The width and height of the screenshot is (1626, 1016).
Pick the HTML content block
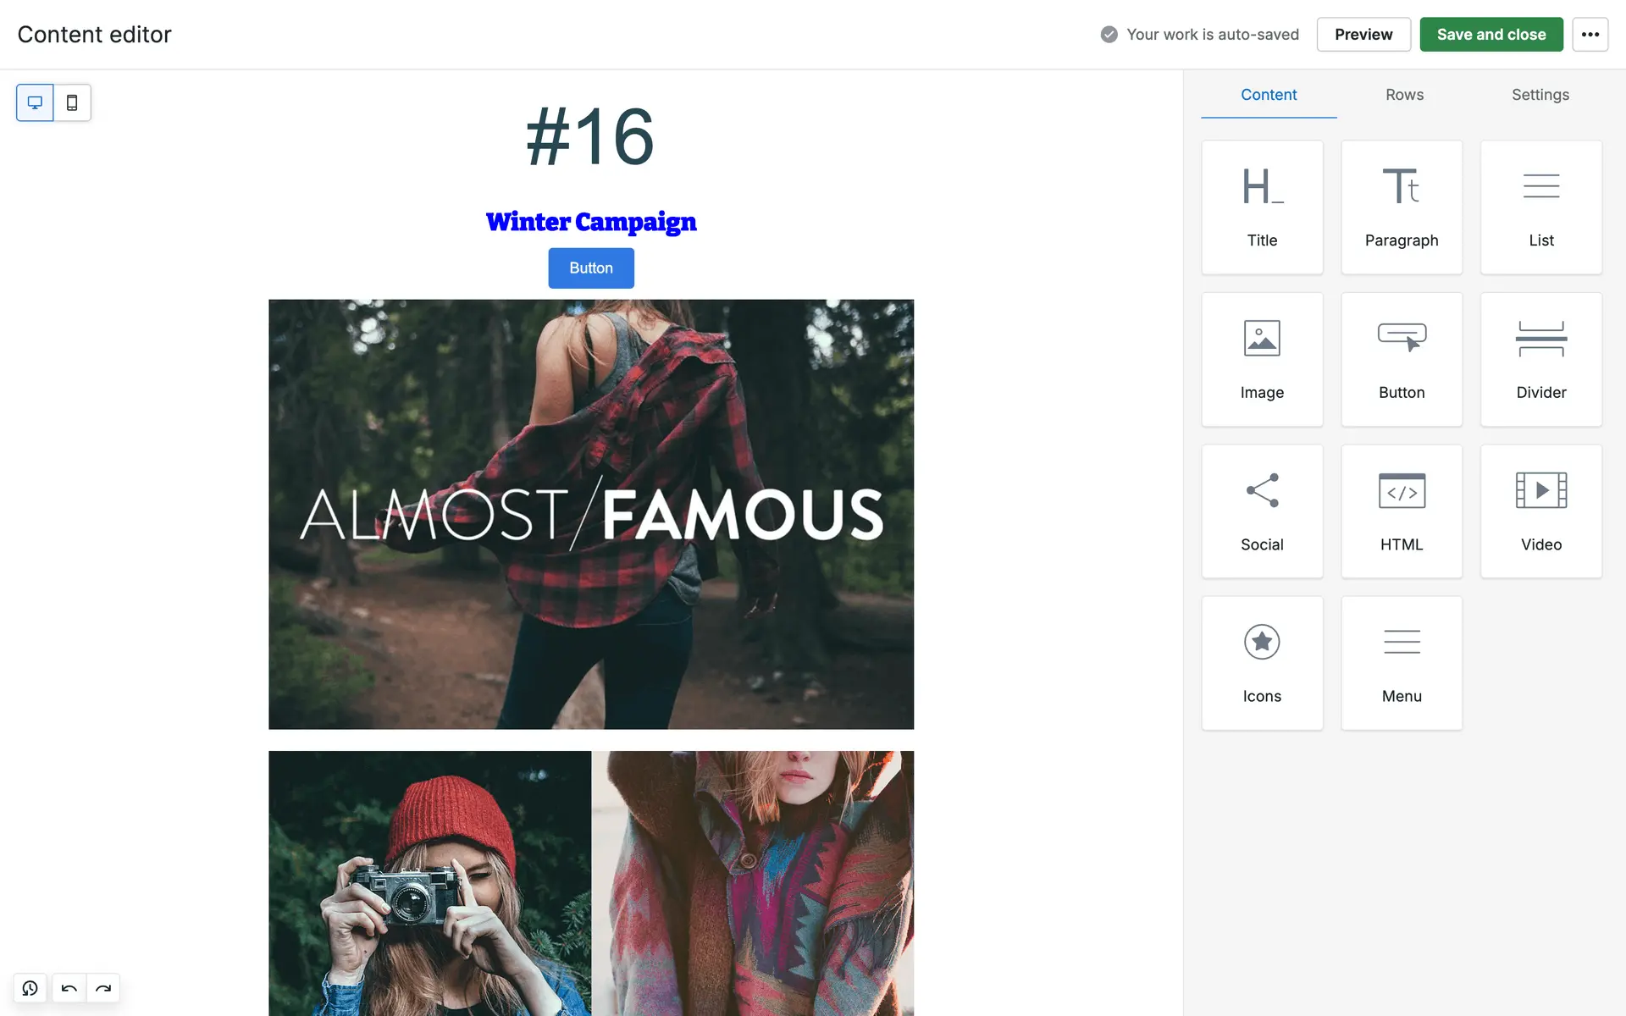tap(1402, 511)
